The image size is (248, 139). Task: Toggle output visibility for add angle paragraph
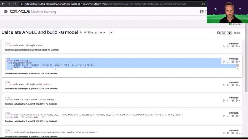[232, 46]
